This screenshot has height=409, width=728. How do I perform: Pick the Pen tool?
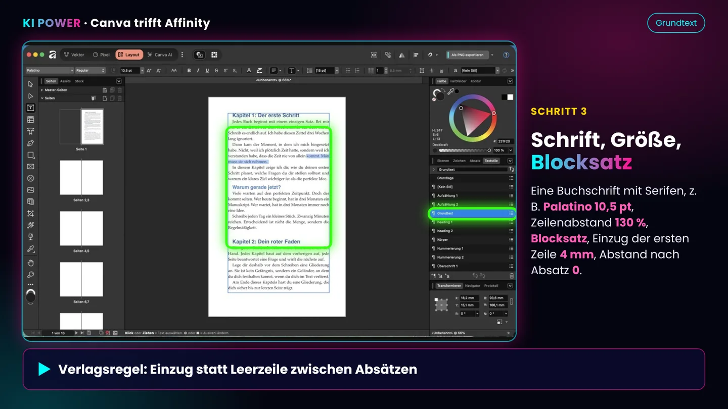pyautogui.click(x=30, y=143)
